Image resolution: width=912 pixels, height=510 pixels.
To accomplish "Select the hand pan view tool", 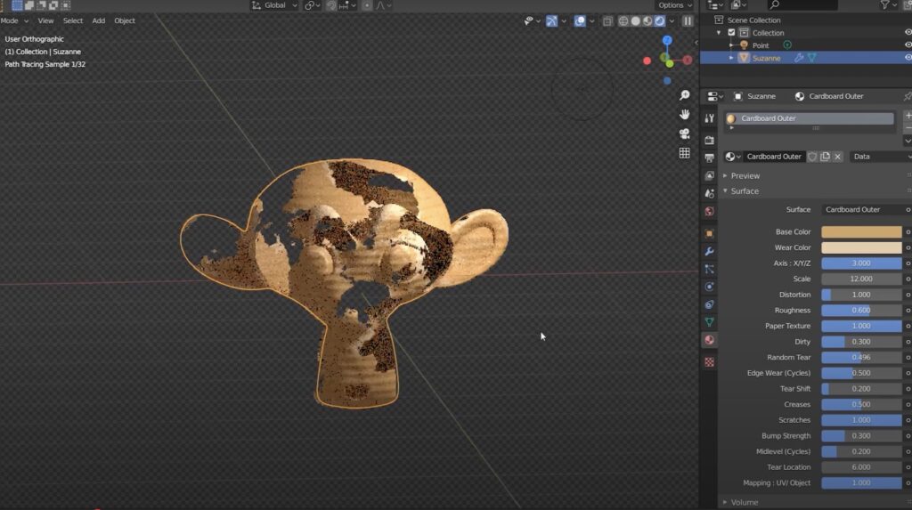I will tap(685, 115).
